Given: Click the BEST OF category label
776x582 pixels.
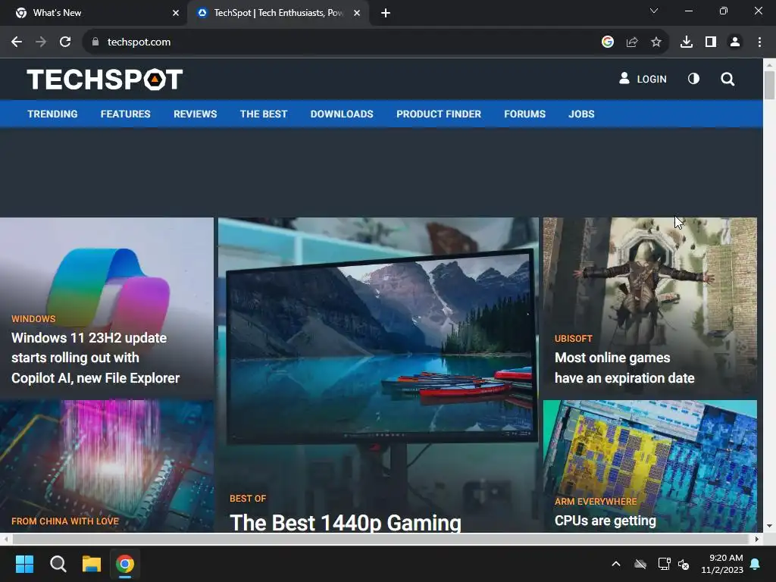Looking at the screenshot, I should click(x=248, y=499).
